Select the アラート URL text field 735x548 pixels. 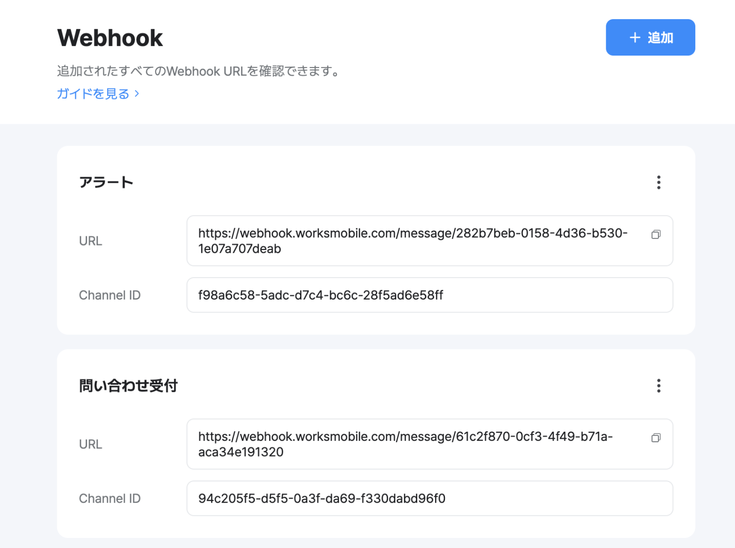429,241
